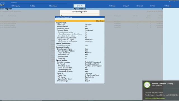Select Display name for Stock Items row
Image resolution: width=179 pixels, height=101 pixels.
[80, 42]
